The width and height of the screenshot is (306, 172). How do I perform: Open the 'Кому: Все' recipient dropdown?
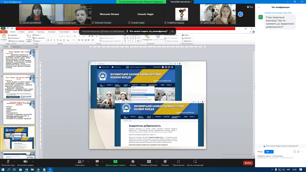tap(269, 152)
